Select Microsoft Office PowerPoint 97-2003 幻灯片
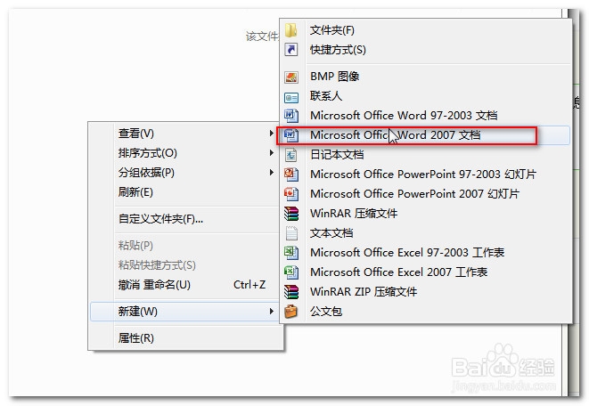This screenshot has width=589, height=406. pyautogui.click(x=426, y=175)
